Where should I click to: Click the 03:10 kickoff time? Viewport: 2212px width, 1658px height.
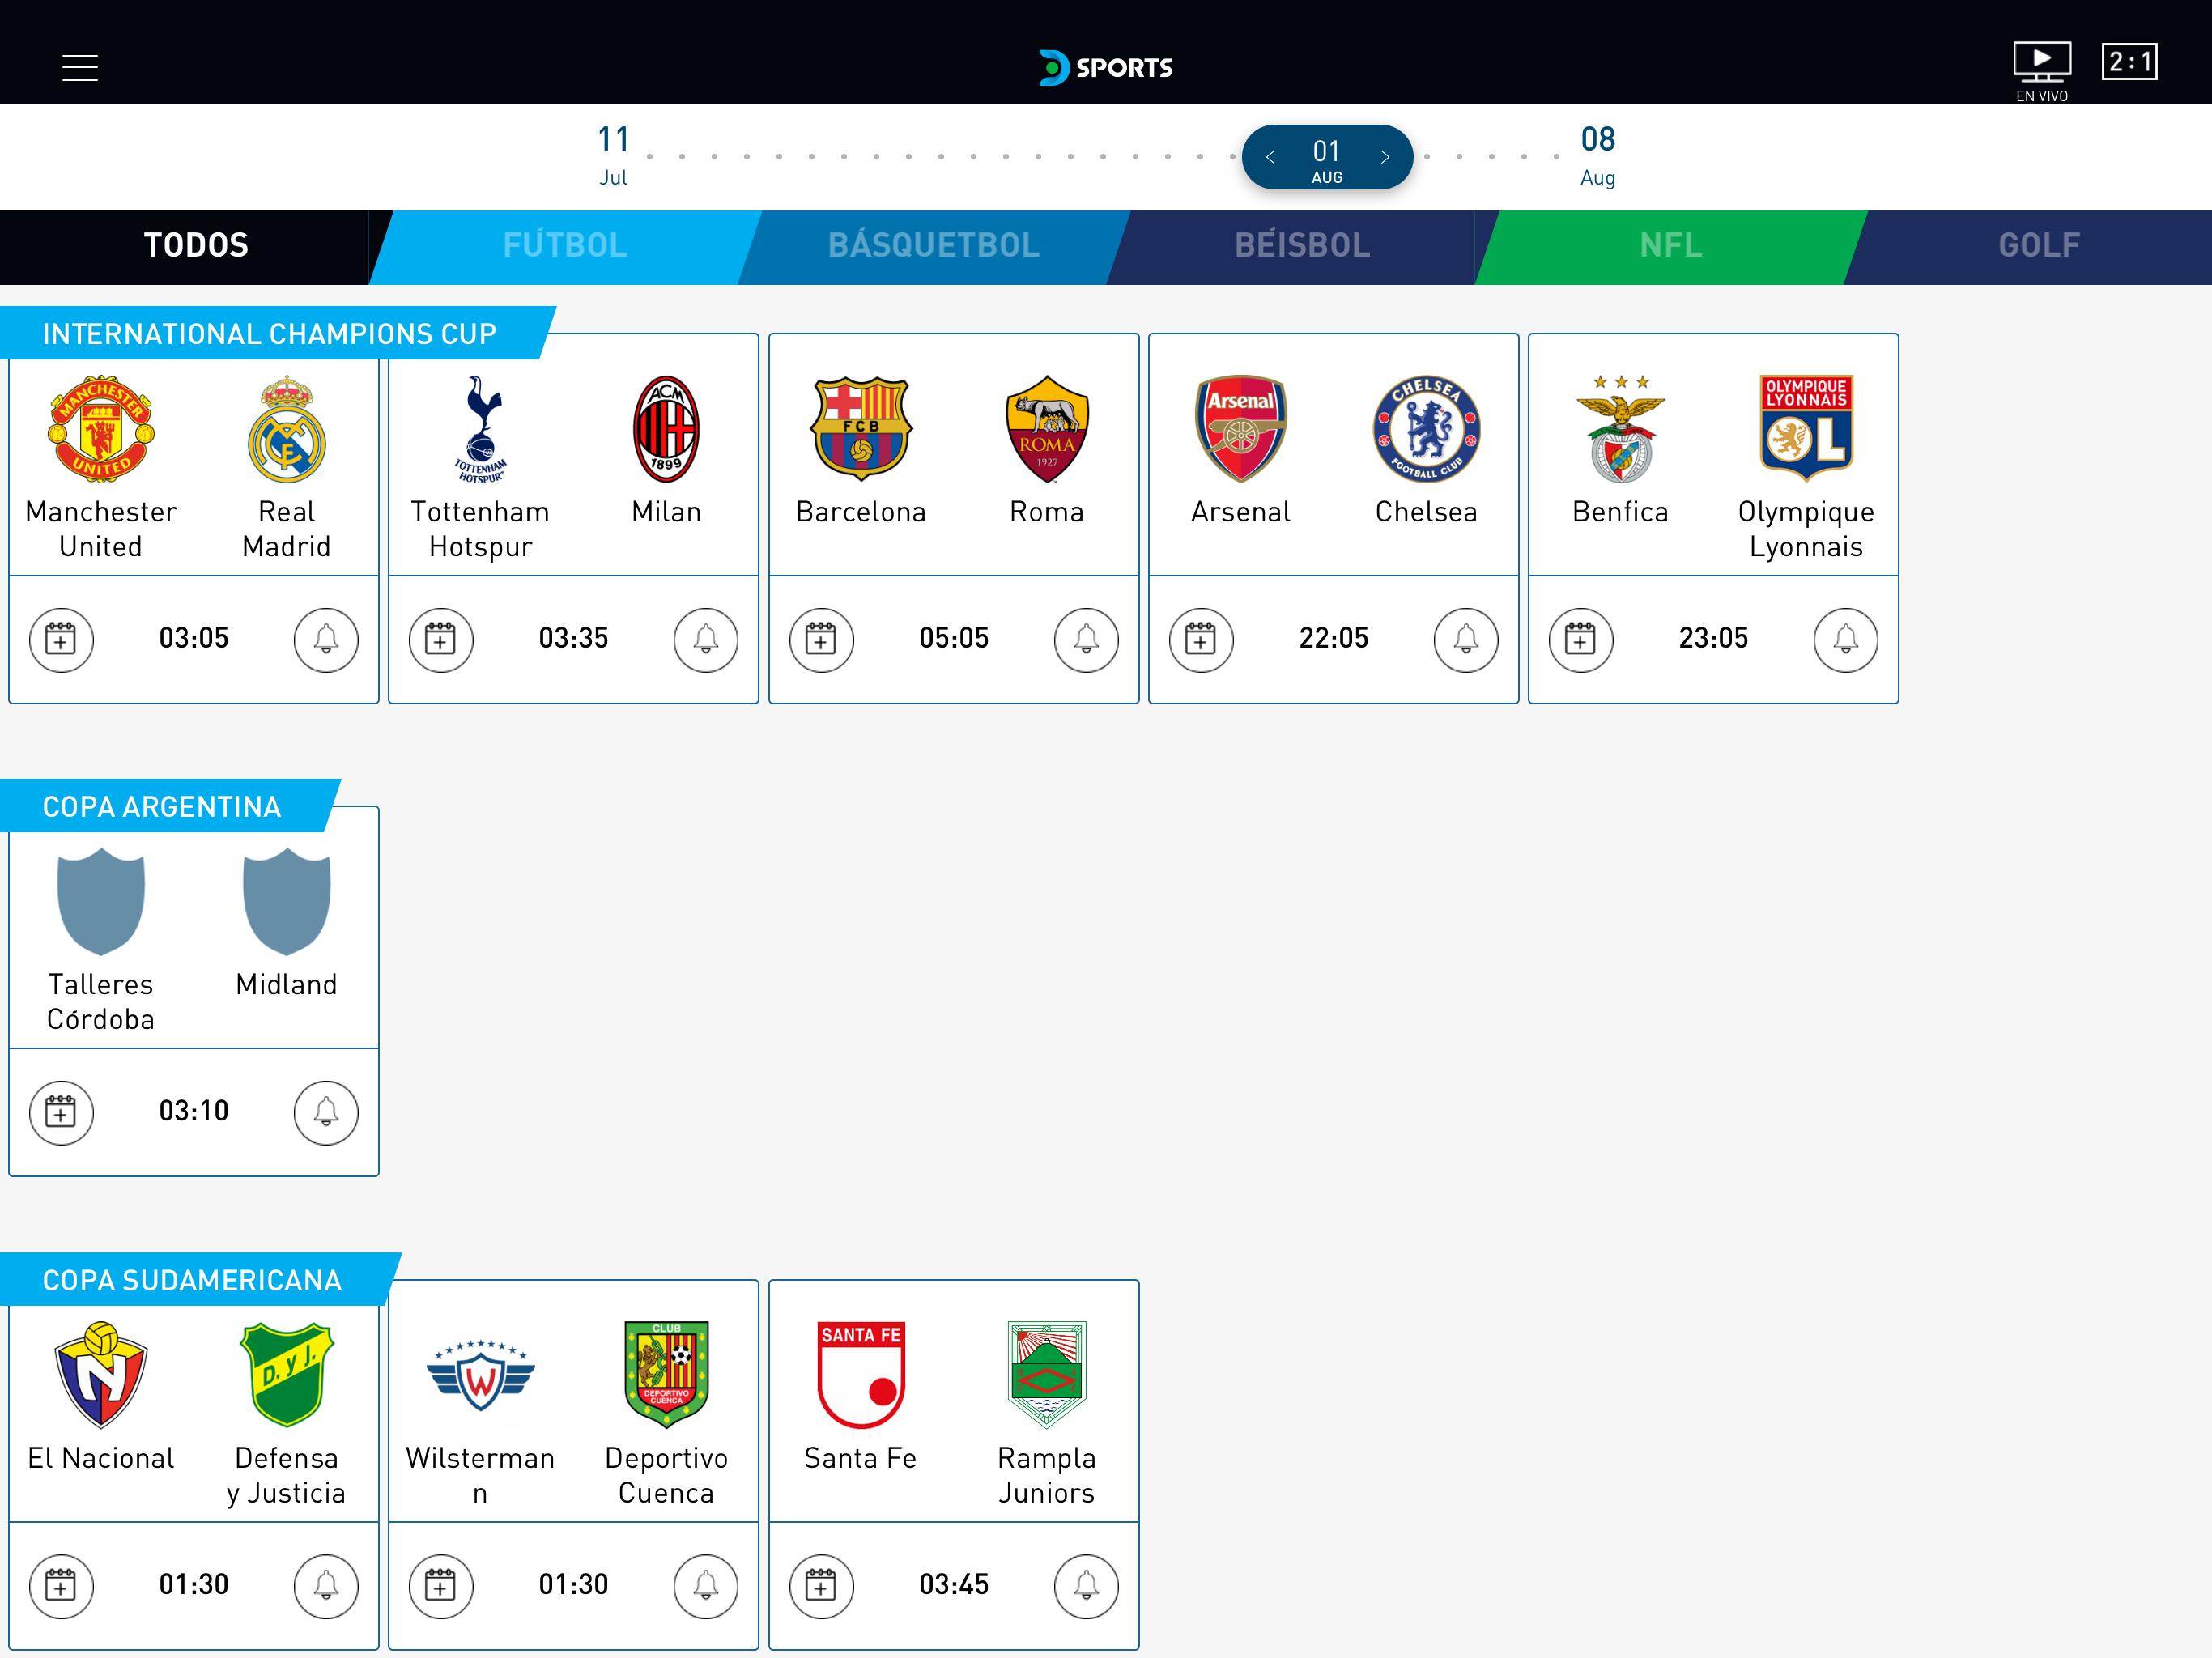pos(194,1112)
